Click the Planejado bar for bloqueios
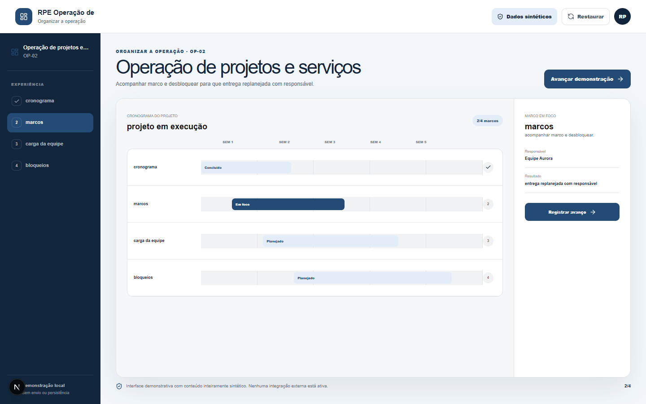646x404 pixels. click(x=373, y=278)
